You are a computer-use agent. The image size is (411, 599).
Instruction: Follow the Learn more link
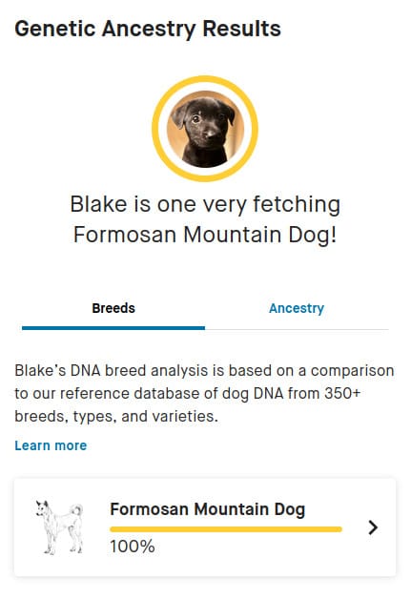coord(51,445)
